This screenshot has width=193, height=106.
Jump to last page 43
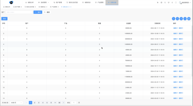(59, 103)
